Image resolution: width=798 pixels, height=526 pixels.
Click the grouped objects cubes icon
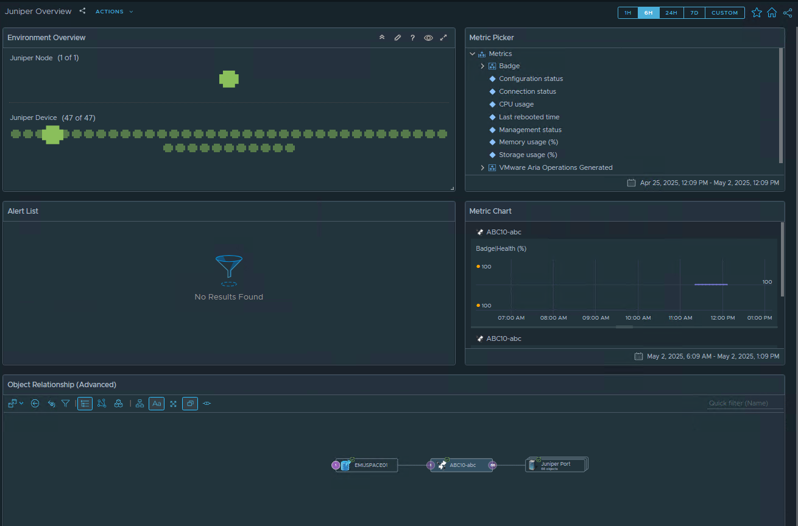[x=119, y=403]
